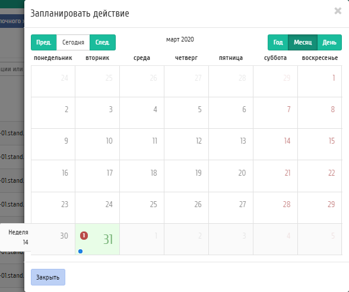This screenshot has height=292, width=349.
Task: Pick March 12 day cell
Action: [x=186, y=144]
